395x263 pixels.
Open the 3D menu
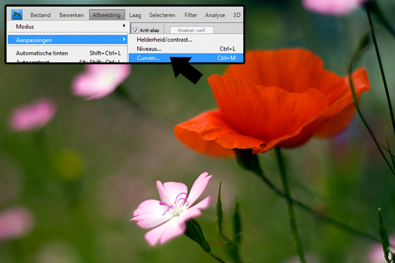coord(238,15)
